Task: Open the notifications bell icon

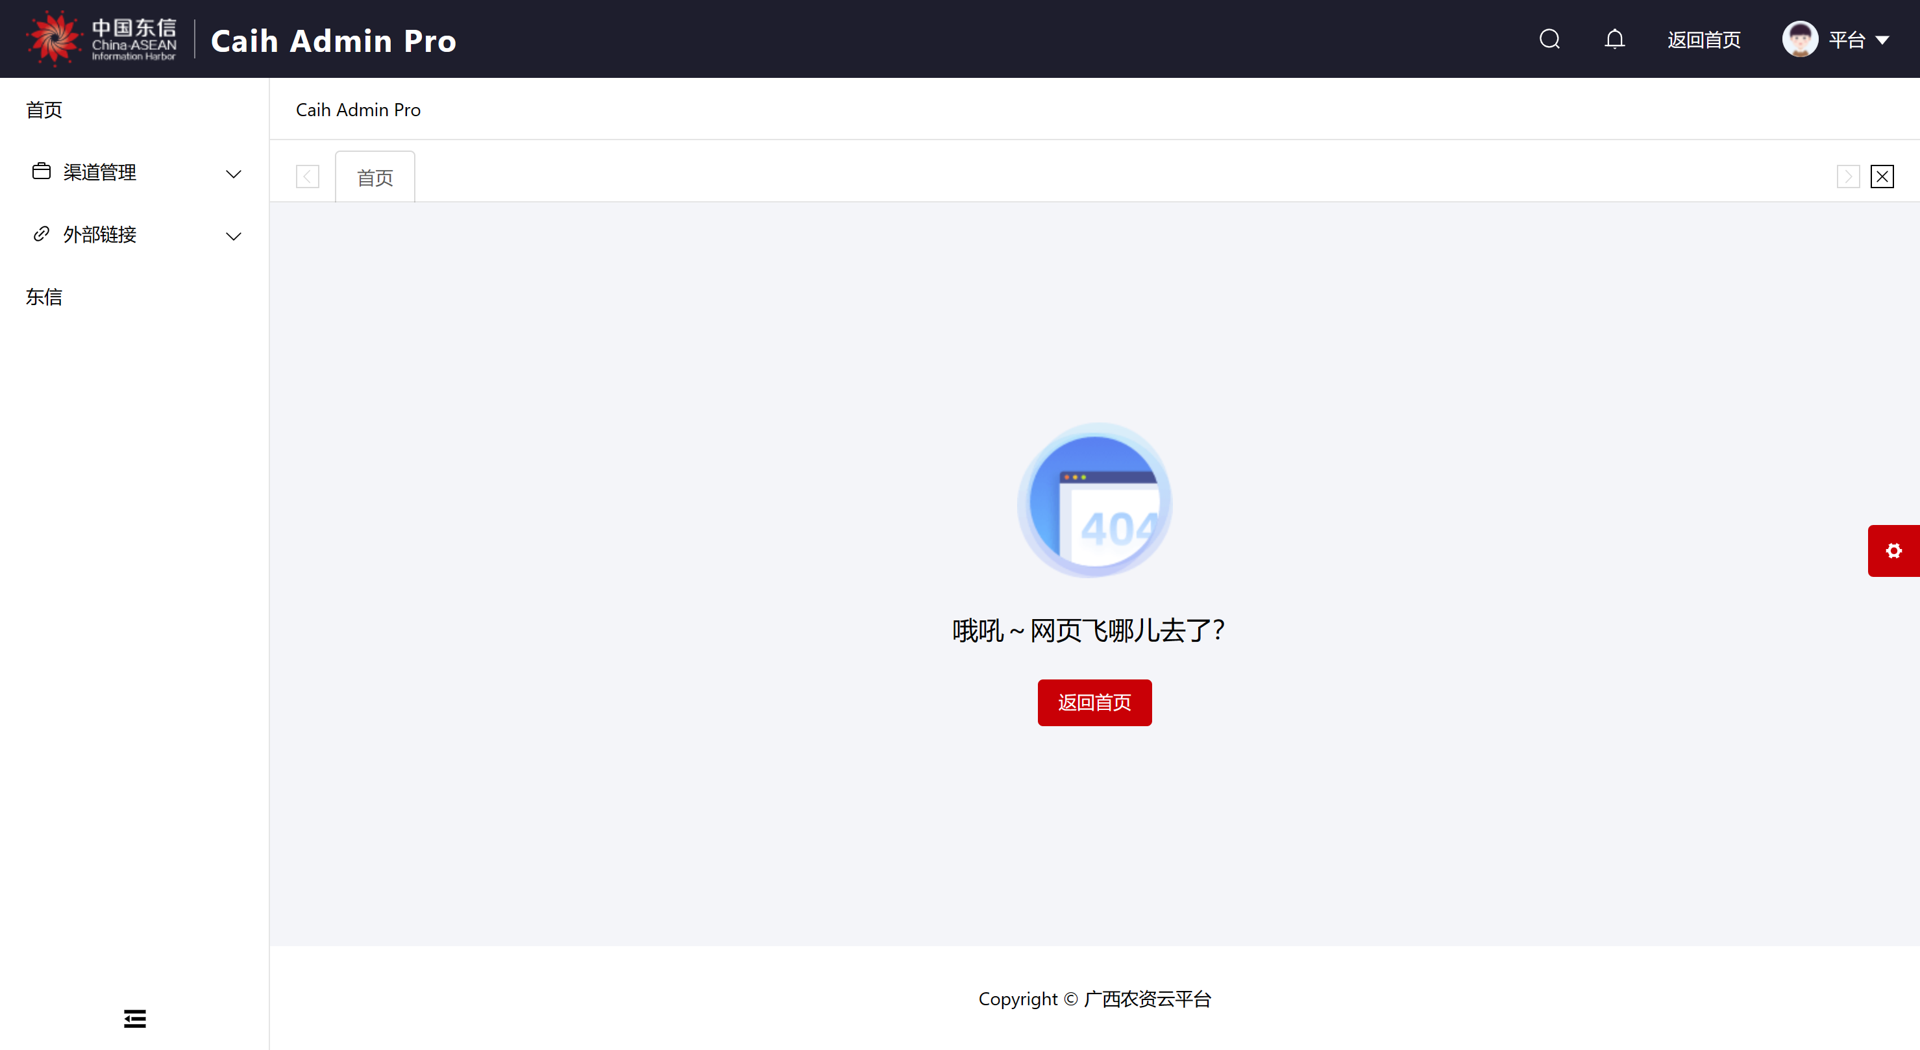Action: 1614,39
